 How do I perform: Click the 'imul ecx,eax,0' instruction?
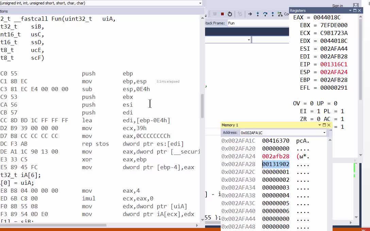tap(118, 198)
